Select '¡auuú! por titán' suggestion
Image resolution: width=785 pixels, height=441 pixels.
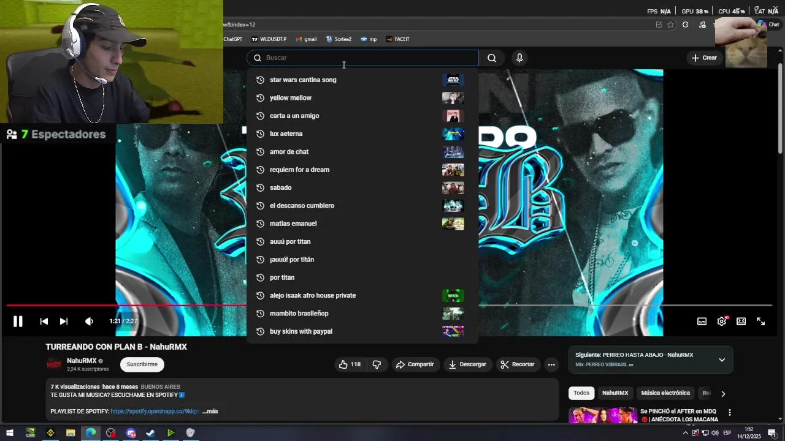point(362,260)
